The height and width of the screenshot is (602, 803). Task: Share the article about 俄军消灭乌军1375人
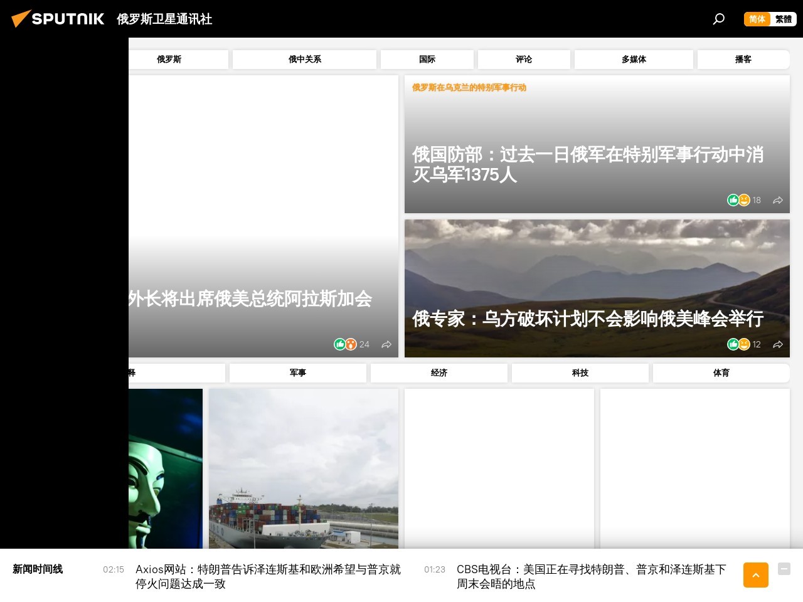tap(778, 200)
